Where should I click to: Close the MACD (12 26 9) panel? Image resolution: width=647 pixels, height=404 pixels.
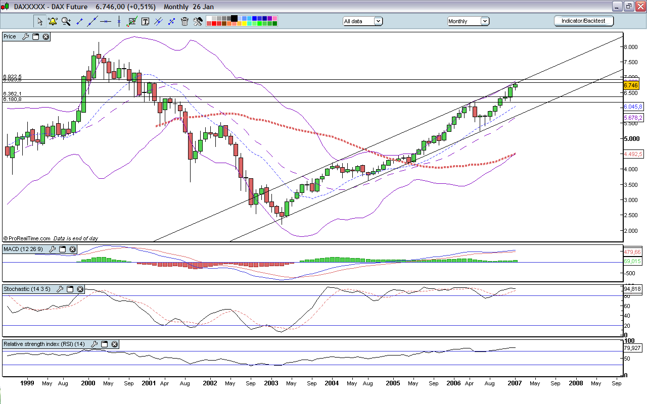[72, 249]
